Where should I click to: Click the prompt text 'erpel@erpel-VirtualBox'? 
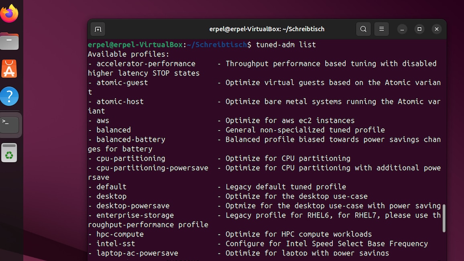(x=135, y=45)
